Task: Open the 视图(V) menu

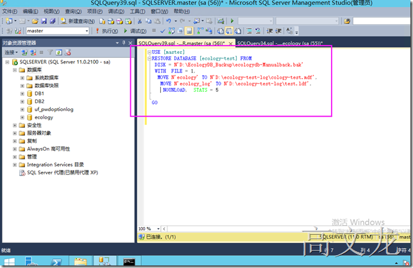Action: pyautogui.click(x=51, y=12)
